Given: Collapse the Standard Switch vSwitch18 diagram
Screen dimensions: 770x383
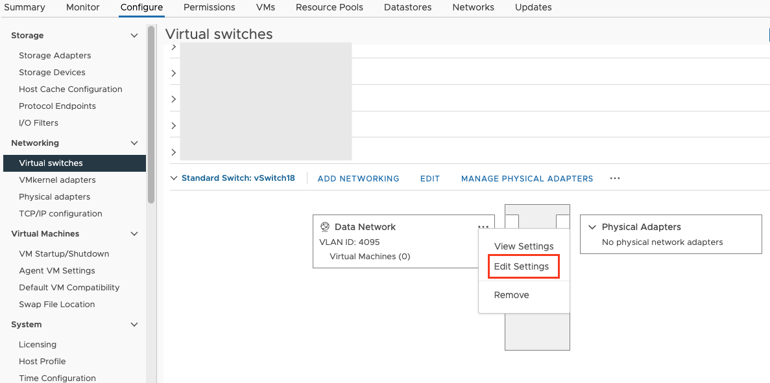Looking at the screenshot, I should click(x=173, y=178).
